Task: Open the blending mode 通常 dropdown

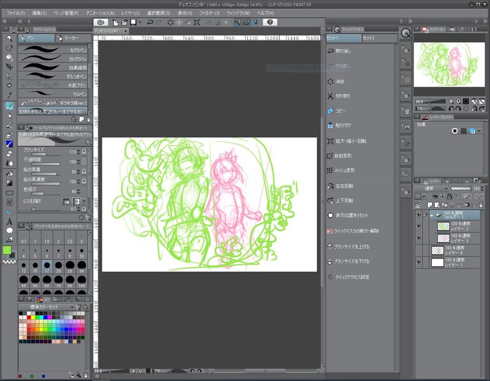Action: 432,189
